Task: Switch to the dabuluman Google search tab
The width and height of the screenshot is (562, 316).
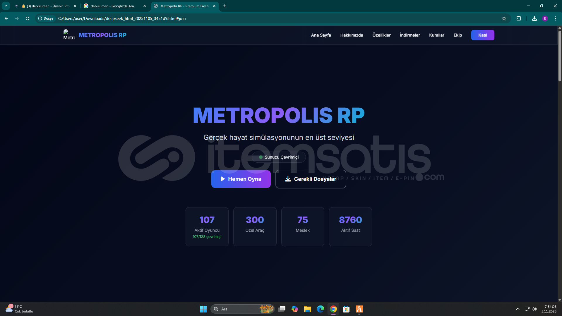Action: [x=112, y=6]
